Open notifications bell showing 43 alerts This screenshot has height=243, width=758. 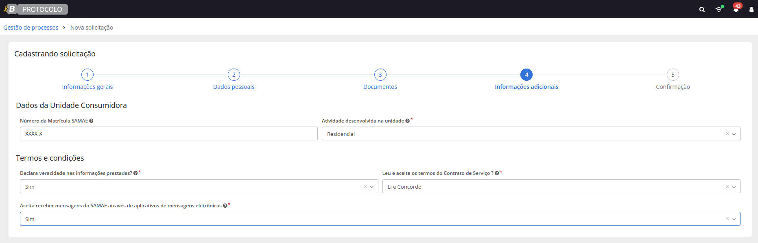point(736,9)
